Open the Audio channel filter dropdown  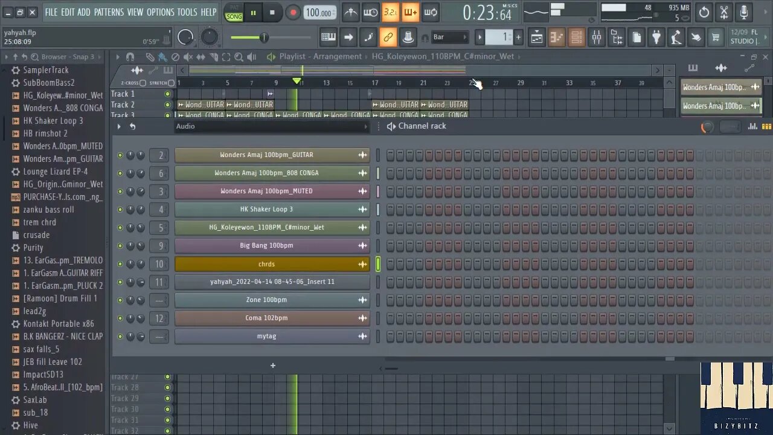coord(271,126)
